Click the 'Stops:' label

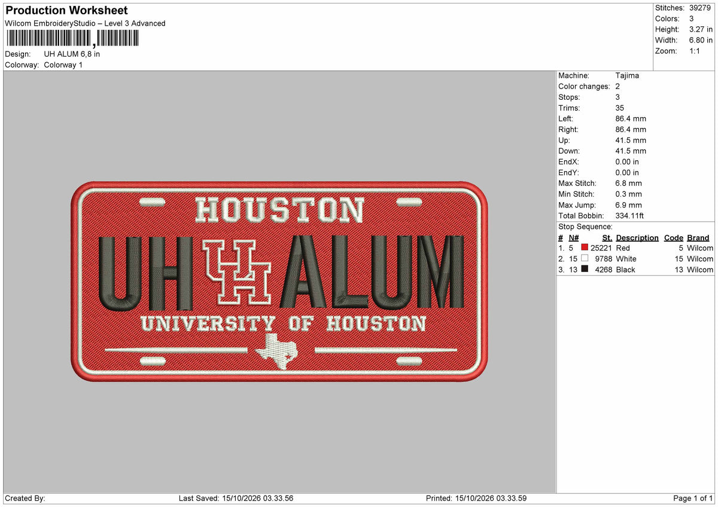tap(568, 97)
